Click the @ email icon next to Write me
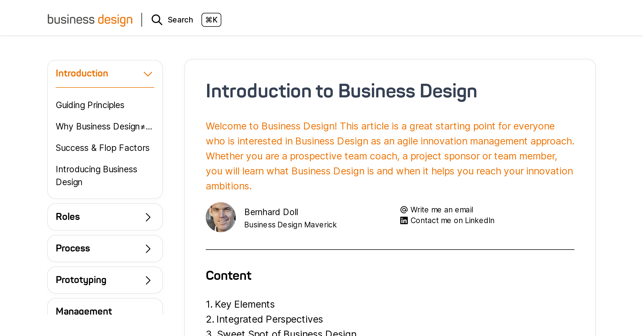This screenshot has height=336, width=643. tap(404, 209)
